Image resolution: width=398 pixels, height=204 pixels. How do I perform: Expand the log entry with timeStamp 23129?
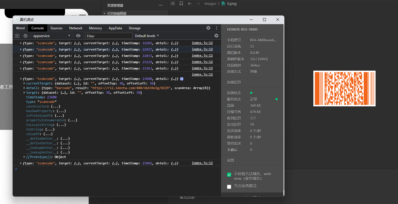tap(21, 62)
